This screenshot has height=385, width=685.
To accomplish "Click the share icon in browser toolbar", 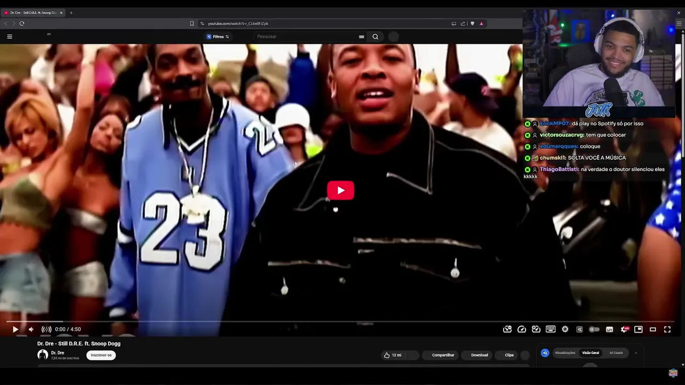I will click(463, 24).
